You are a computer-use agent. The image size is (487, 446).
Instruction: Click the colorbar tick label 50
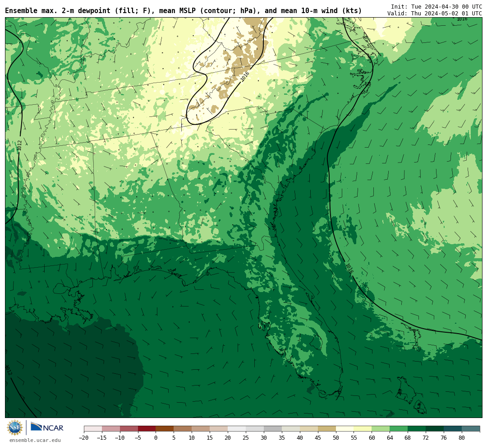tap(336, 438)
